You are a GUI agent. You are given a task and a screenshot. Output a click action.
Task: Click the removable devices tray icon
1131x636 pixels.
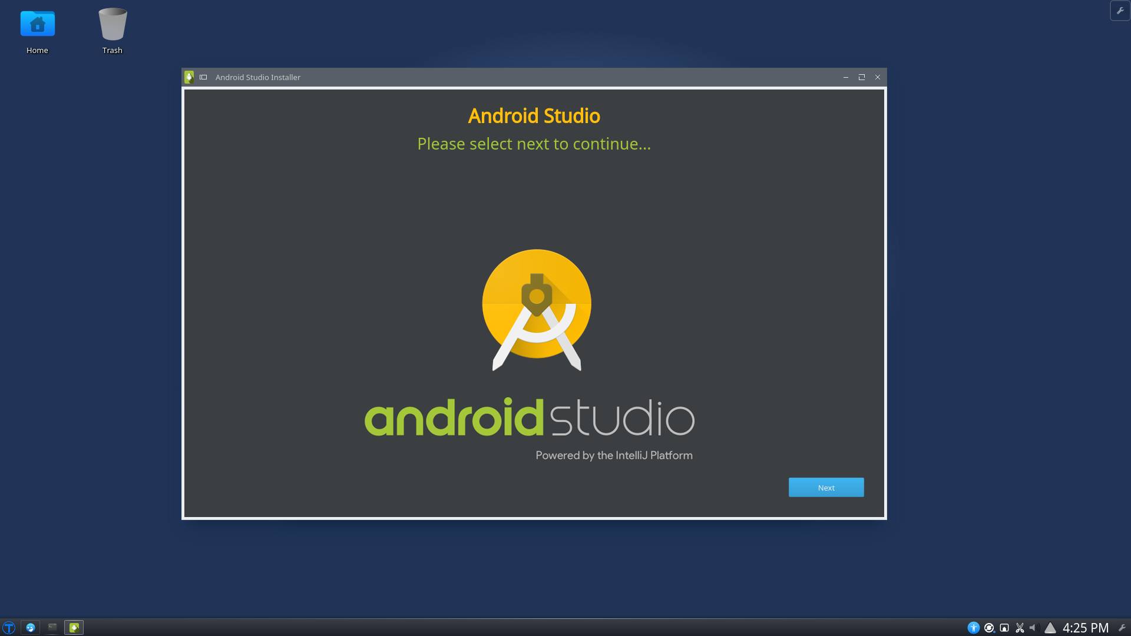1004,628
